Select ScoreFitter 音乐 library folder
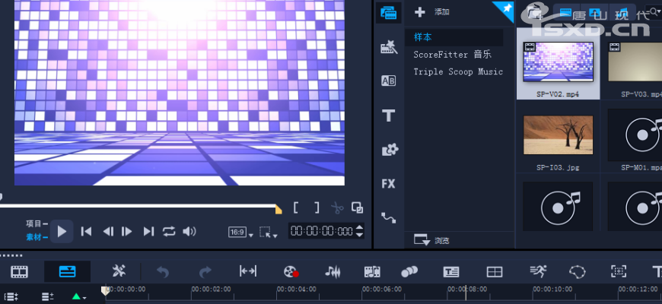662x304 pixels. point(453,55)
